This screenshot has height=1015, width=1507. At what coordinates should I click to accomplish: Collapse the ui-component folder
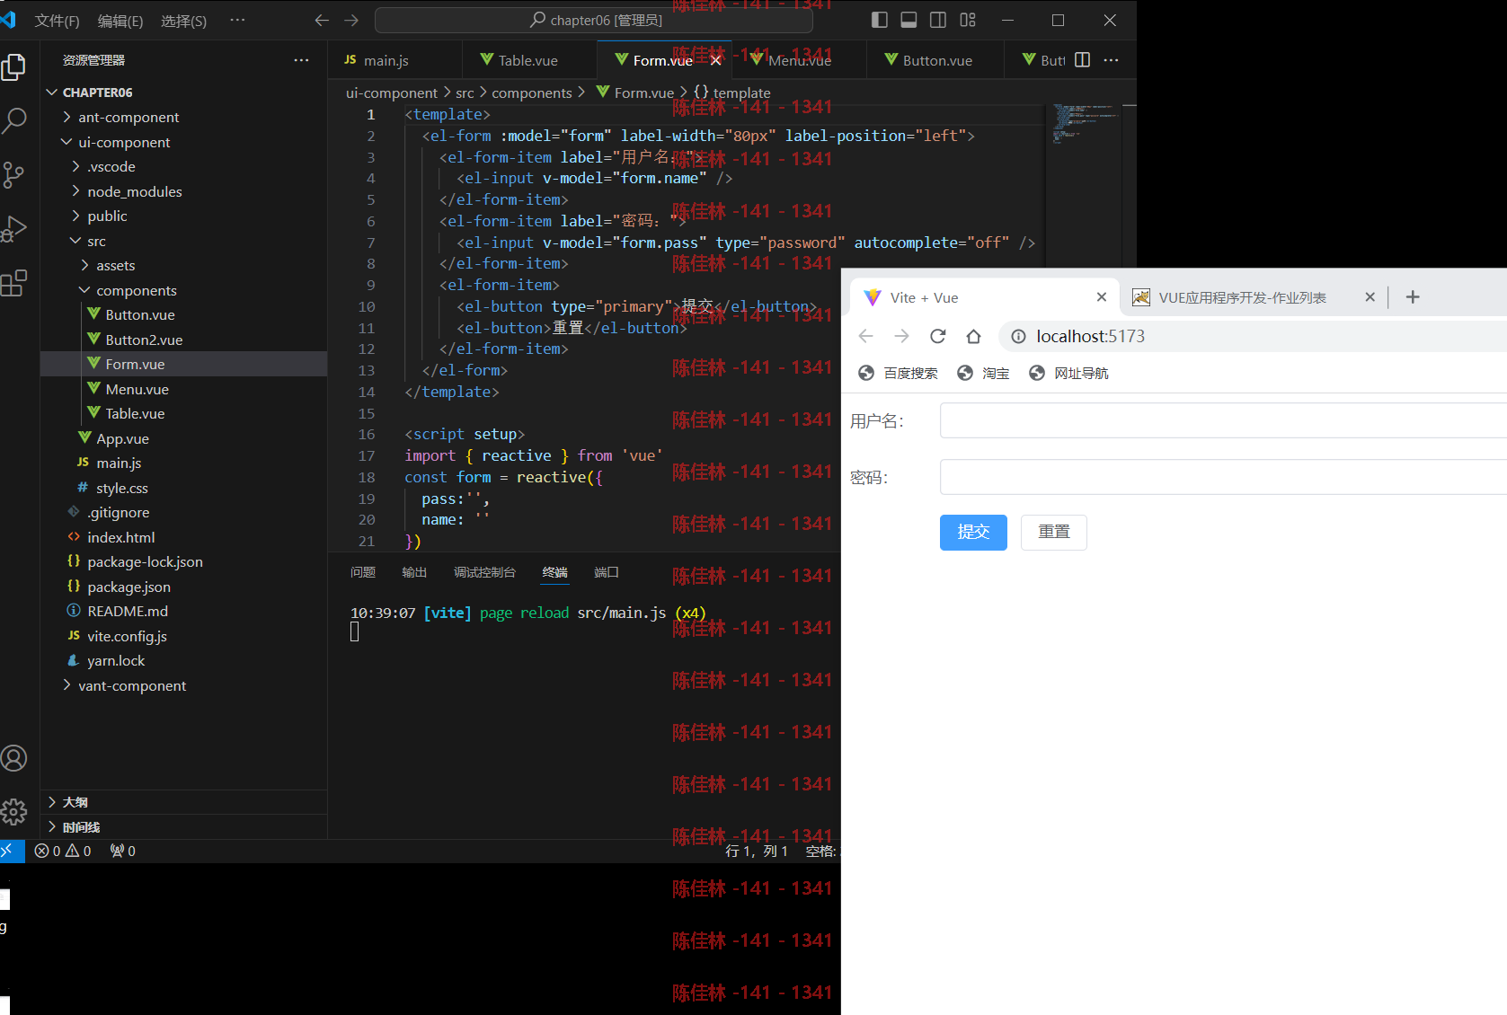click(124, 142)
